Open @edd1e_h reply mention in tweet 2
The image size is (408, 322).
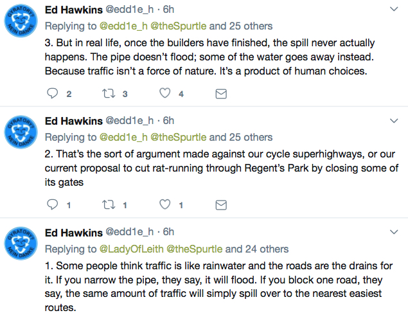tap(123, 138)
